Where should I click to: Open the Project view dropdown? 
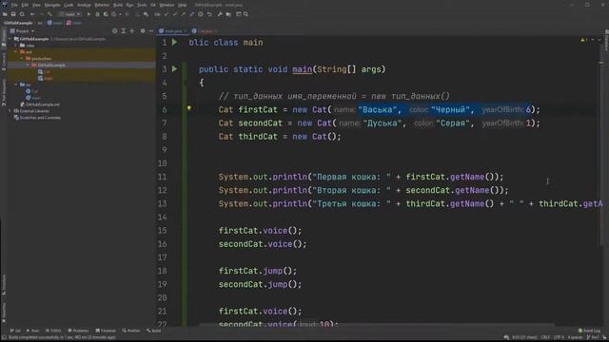[x=23, y=31]
